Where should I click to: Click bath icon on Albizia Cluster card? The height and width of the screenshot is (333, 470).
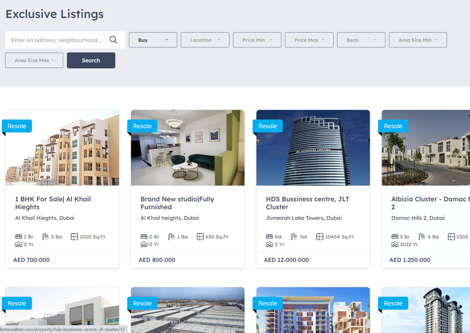tap(422, 237)
